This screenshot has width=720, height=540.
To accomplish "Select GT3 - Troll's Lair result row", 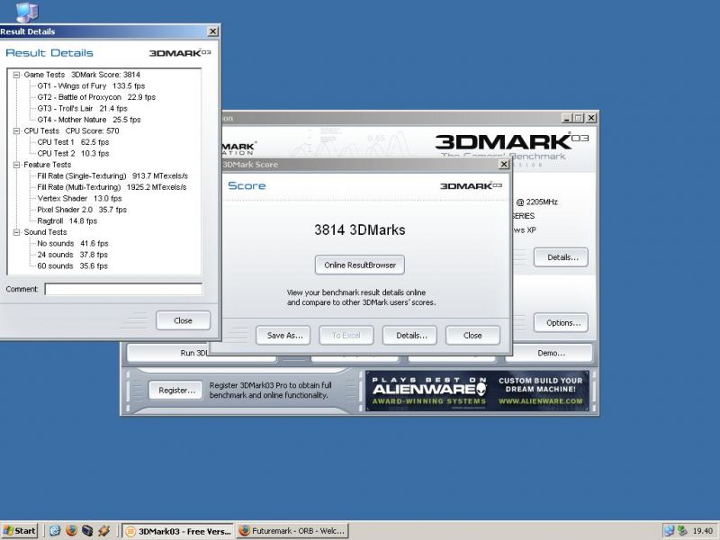I will click(x=82, y=108).
